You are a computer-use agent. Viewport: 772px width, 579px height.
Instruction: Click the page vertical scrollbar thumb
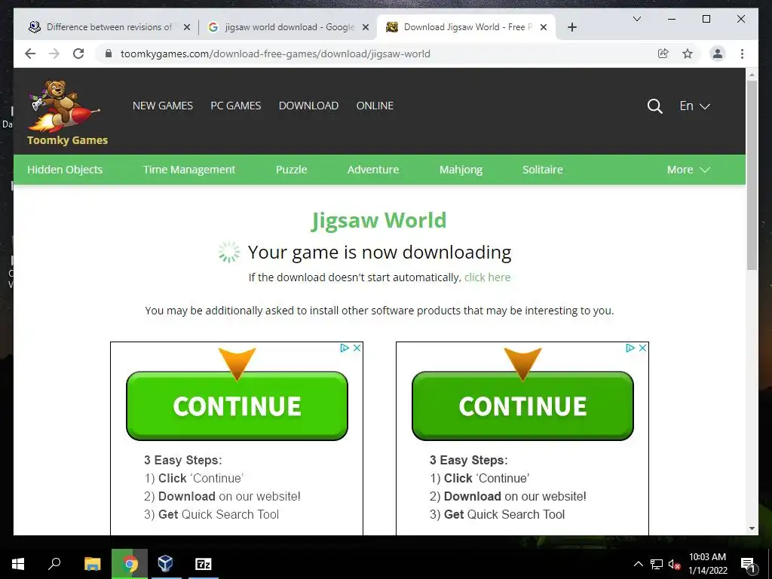752,175
